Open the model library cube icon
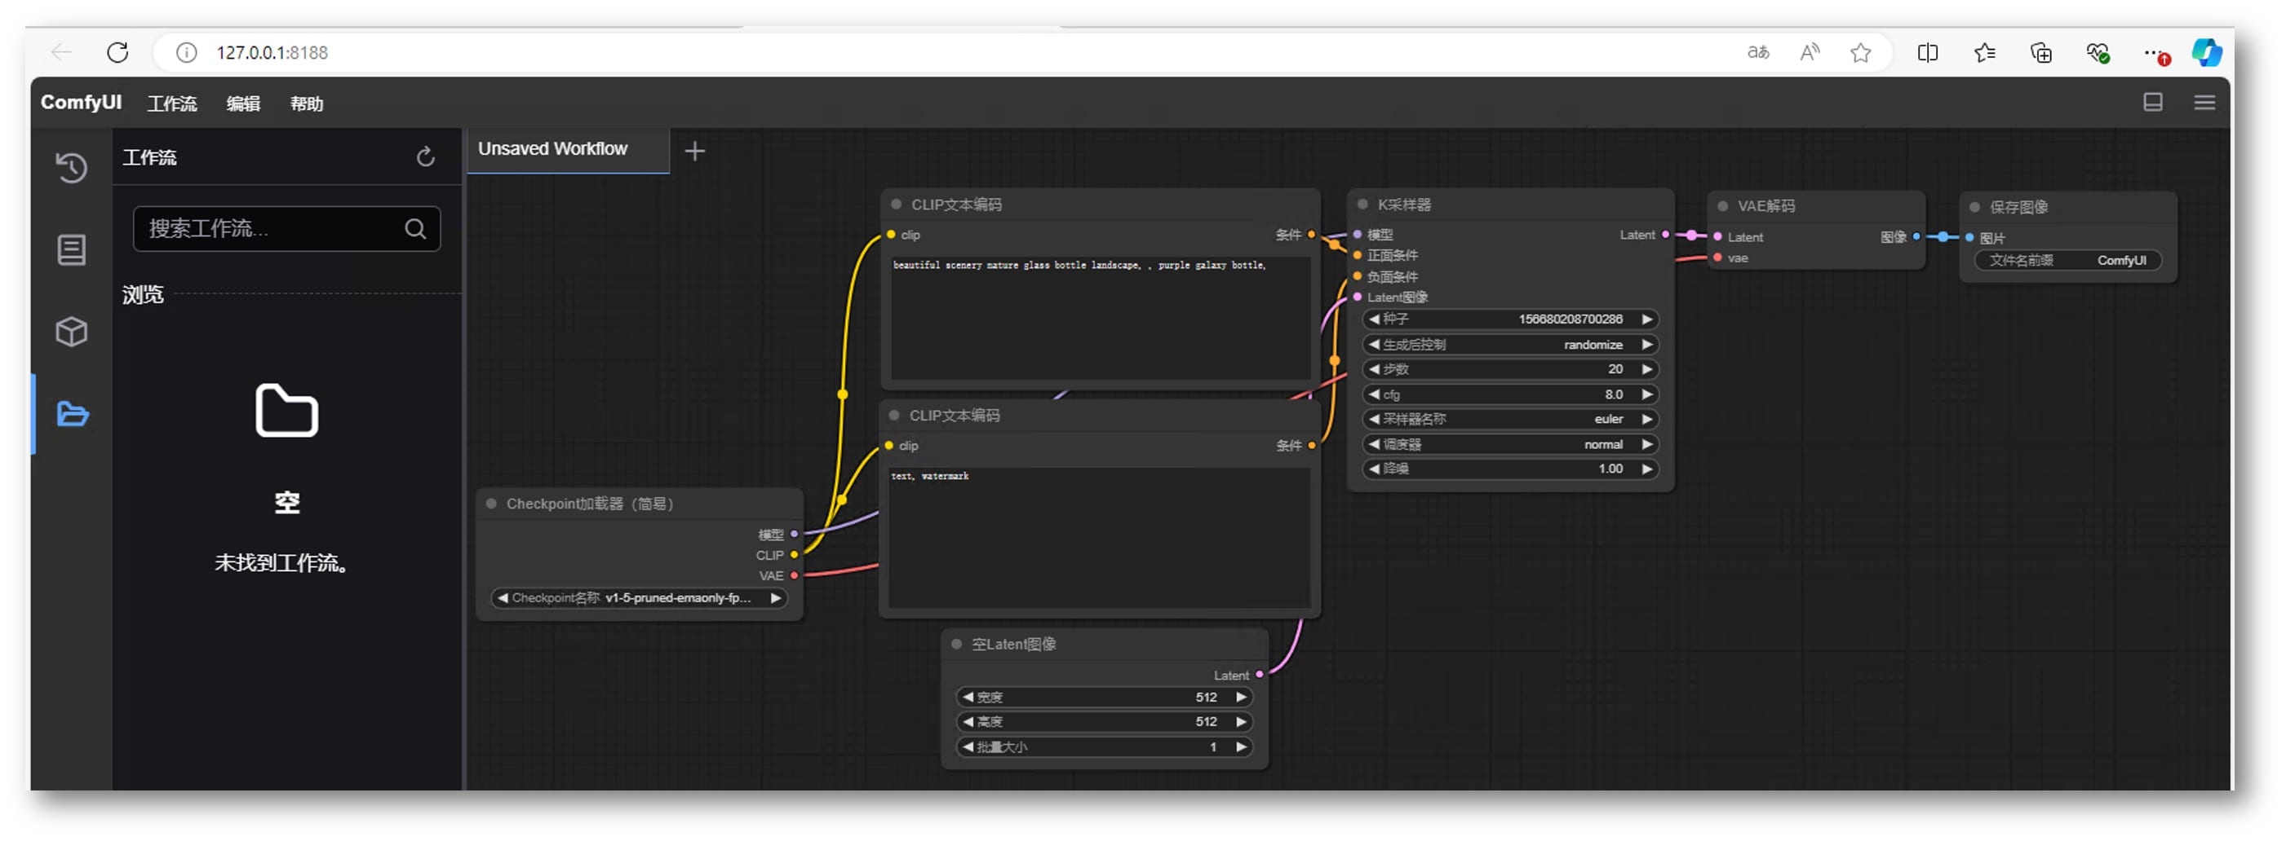 (71, 332)
